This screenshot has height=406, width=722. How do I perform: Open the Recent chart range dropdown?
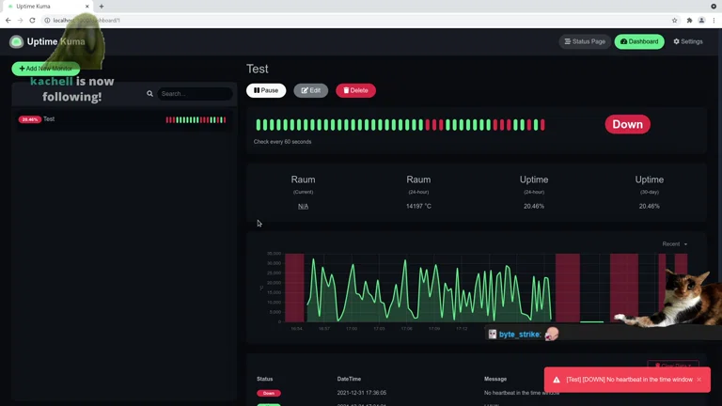click(675, 244)
